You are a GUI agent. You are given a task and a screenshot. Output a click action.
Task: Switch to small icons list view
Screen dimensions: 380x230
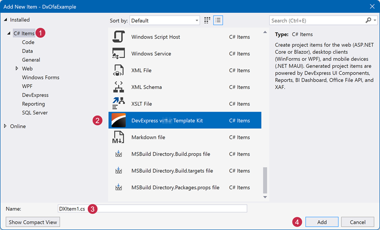click(x=218, y=21)
